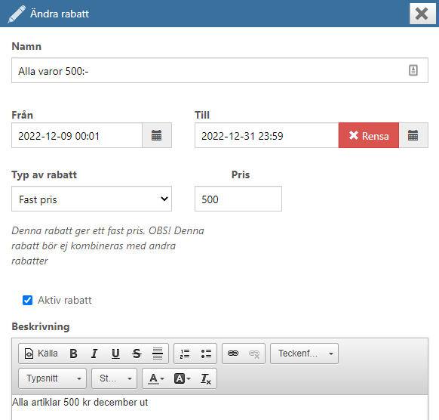Open the St... size dropdown
Screen dimensions: 439x420
114,378
